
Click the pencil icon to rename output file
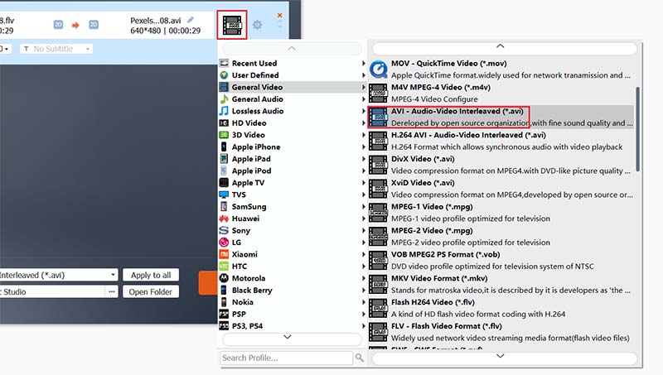coord(191,19)
